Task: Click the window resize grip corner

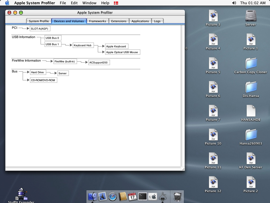Action: click(183, 169)
